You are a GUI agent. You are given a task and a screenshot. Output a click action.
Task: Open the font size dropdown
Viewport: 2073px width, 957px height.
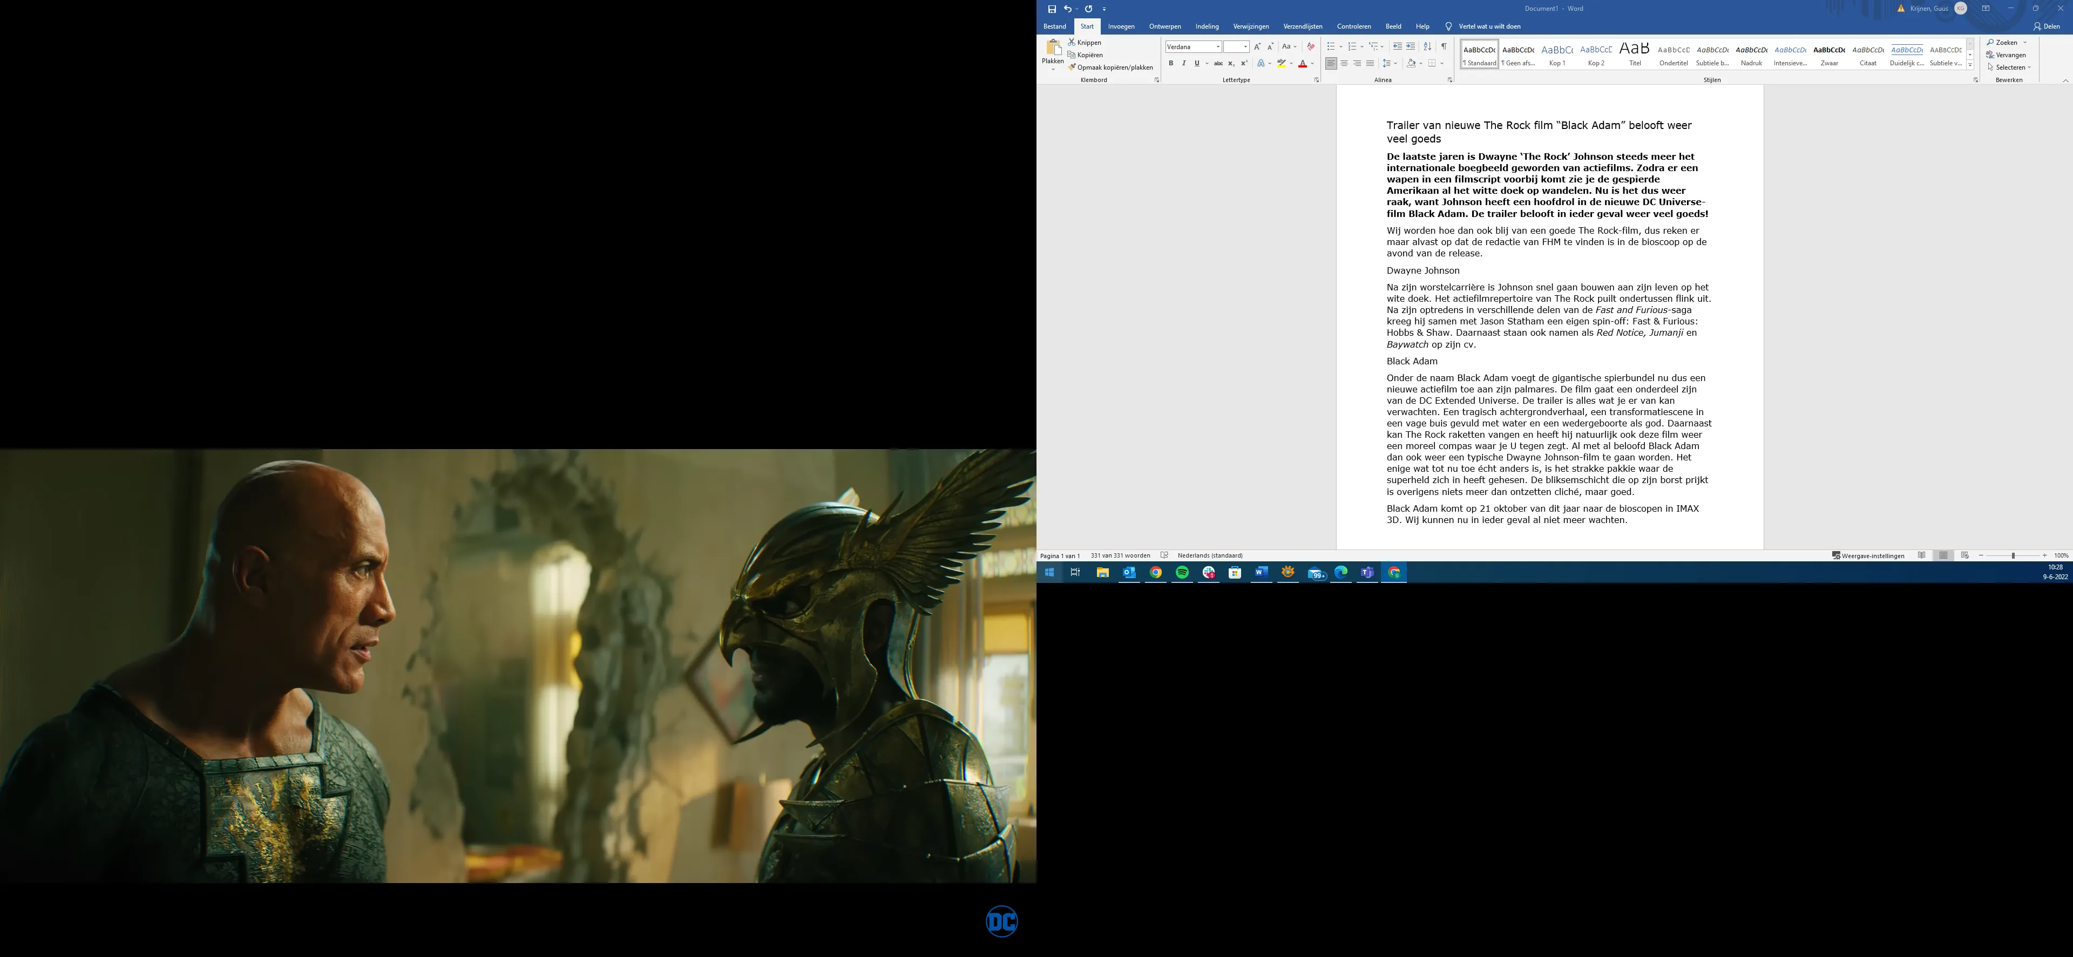1246,46
